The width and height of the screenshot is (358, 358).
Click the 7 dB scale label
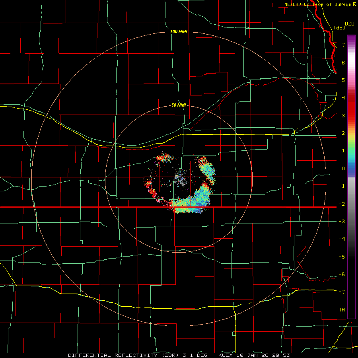[x=343, y=45]
